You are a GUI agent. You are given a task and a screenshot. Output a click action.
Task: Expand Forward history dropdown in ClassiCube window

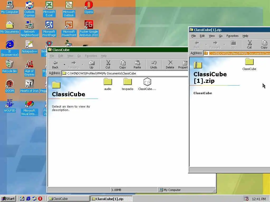click(x=83, y=65)
